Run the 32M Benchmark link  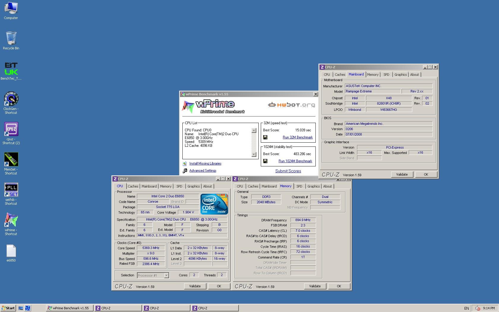(298, 137)
